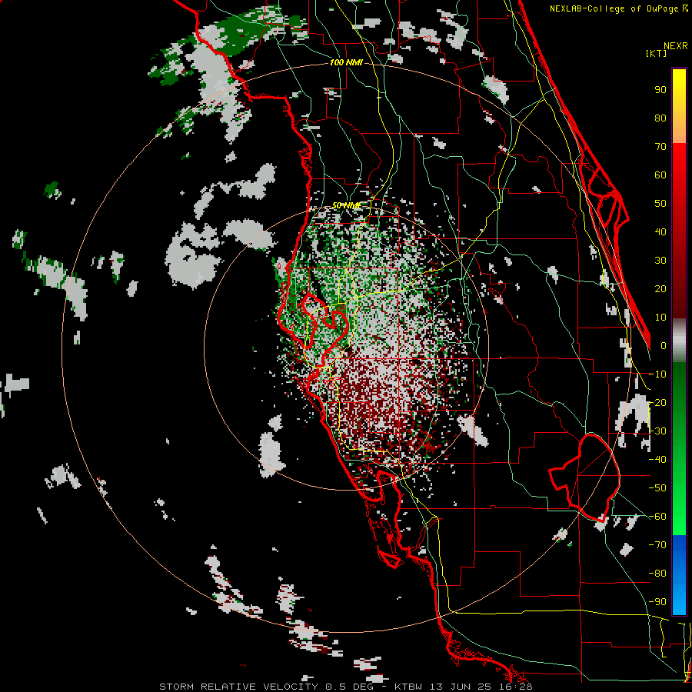Click the NEXR label above the scale
692x692 pixels.
point(675,46)
